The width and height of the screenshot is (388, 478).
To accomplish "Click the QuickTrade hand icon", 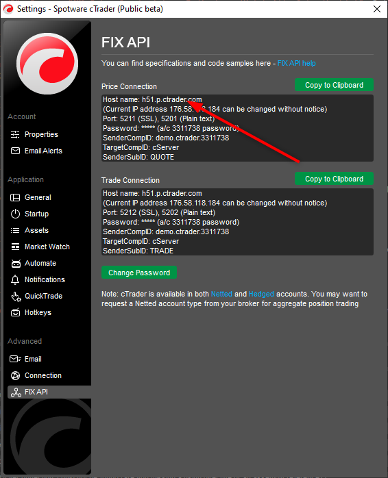I will click(16, 297).
